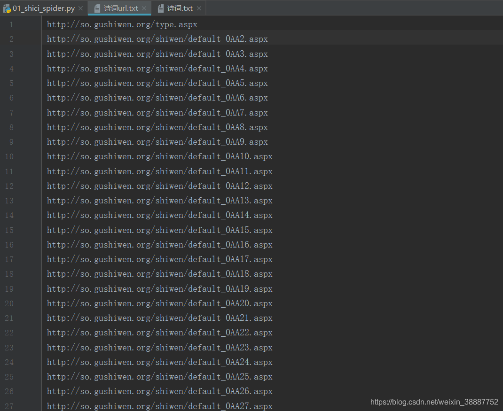Close the 01_shici_spider.py tab

tap(80, 8)
